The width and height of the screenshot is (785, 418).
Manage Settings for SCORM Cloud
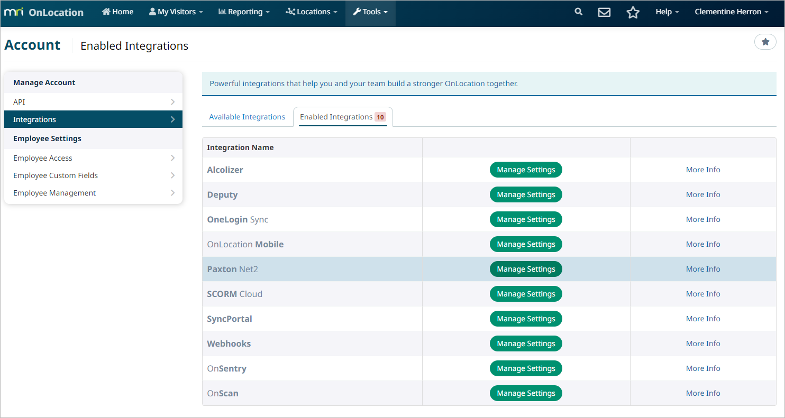click(526, 294)
